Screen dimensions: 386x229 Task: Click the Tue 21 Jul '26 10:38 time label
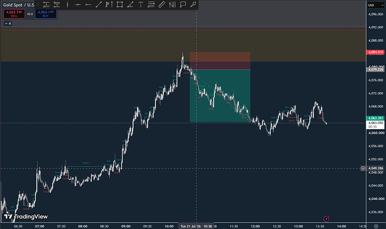(x=196, y=226)
